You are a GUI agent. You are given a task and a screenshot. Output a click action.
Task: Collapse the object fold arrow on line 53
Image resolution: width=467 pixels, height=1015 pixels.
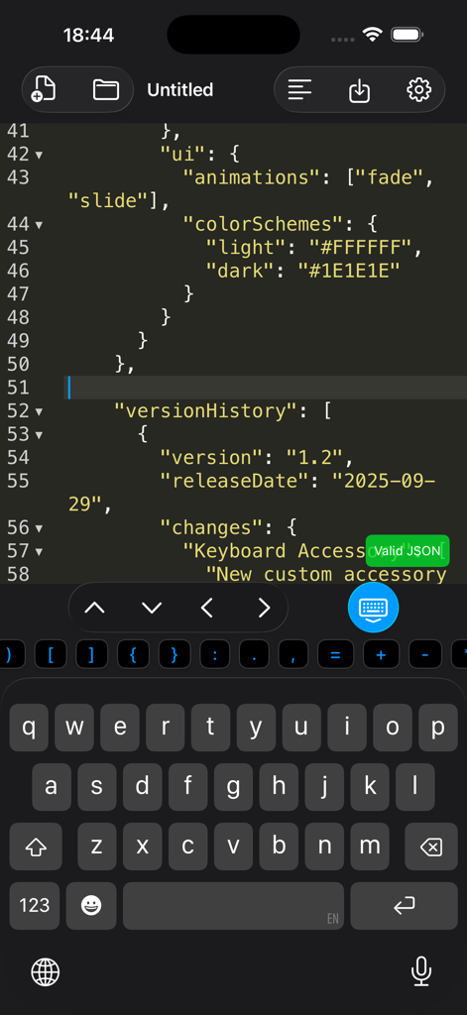39,434
